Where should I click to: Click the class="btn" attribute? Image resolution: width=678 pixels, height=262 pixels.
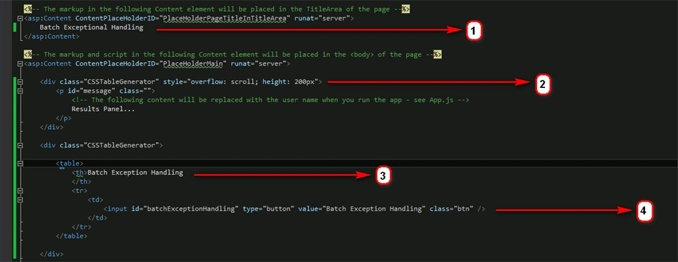point(452,209)
